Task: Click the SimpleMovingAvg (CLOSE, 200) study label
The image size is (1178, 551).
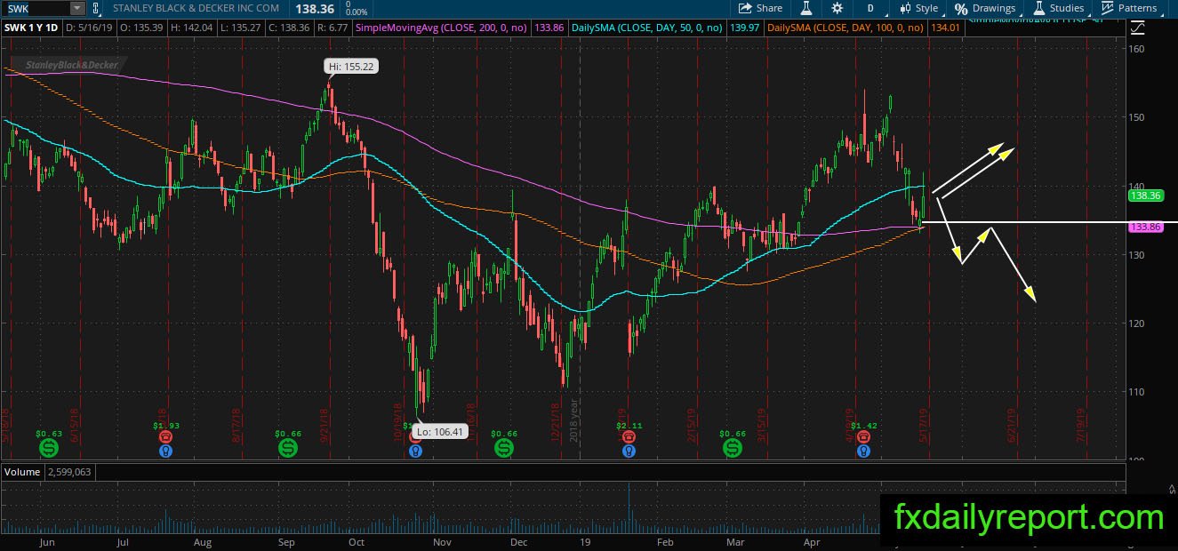Action: point(441,28)
